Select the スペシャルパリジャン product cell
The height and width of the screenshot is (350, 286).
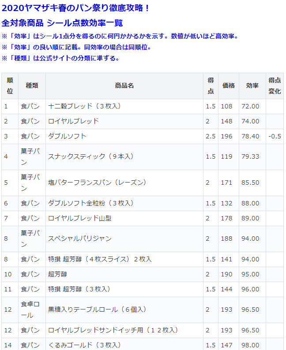pyautogui.click(x=79, y=238)
